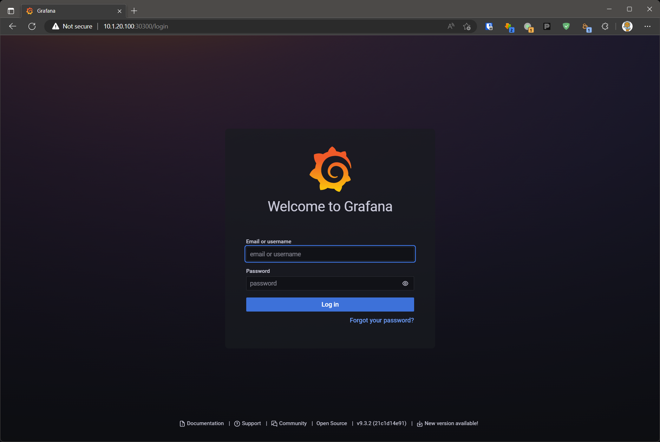The image size is (660, 442).
Task: Open the Forgot your password link
Action: pyautogui.click(x=381, y=320)
